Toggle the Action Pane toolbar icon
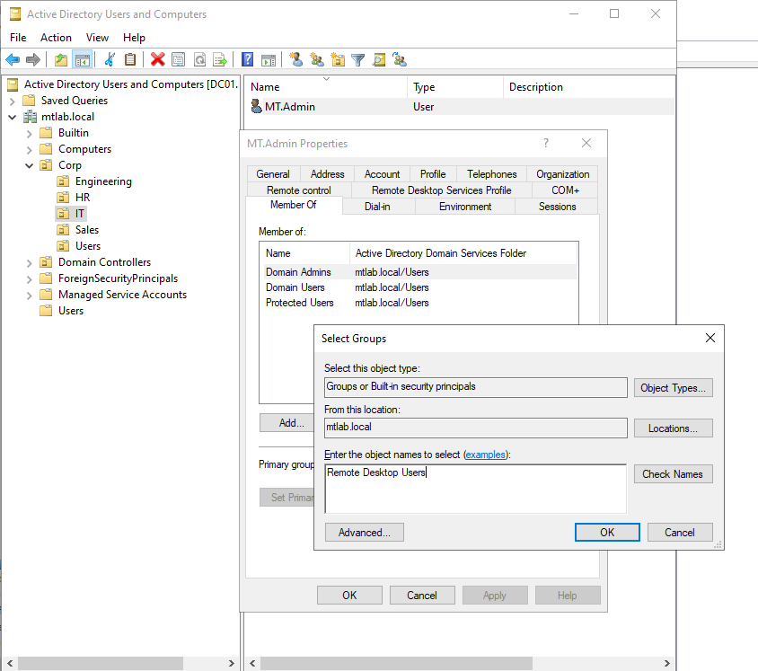Image resolution: width=758 pixels, height=671 pixels. pos(269,60)
